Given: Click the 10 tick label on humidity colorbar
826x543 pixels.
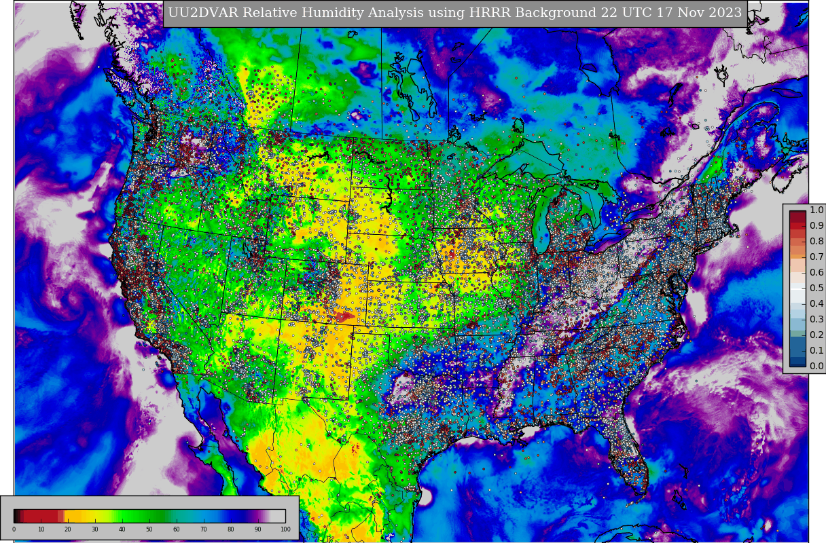Looking at the screenshot, I should click(41, 529).
